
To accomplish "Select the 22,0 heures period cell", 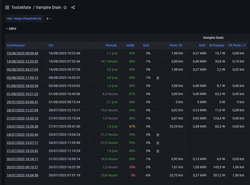I will pyautogui.click(x=109, y=143).
